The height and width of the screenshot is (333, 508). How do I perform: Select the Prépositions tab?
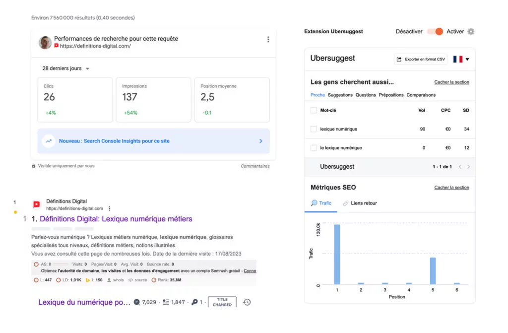coord(391,95)
